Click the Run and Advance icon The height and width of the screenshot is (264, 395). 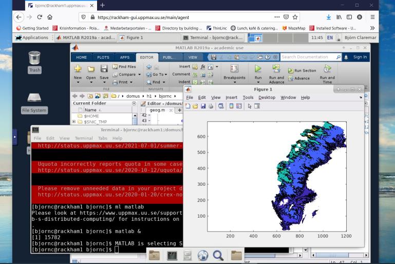click(276, 68)
